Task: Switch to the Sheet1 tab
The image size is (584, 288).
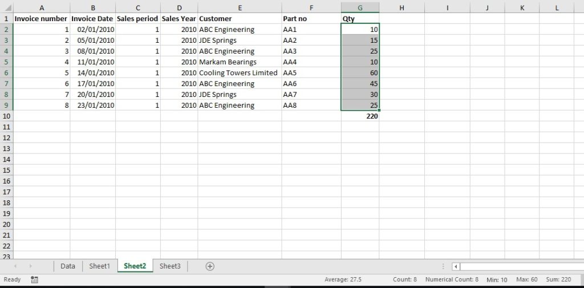Action: click(99, 266)
